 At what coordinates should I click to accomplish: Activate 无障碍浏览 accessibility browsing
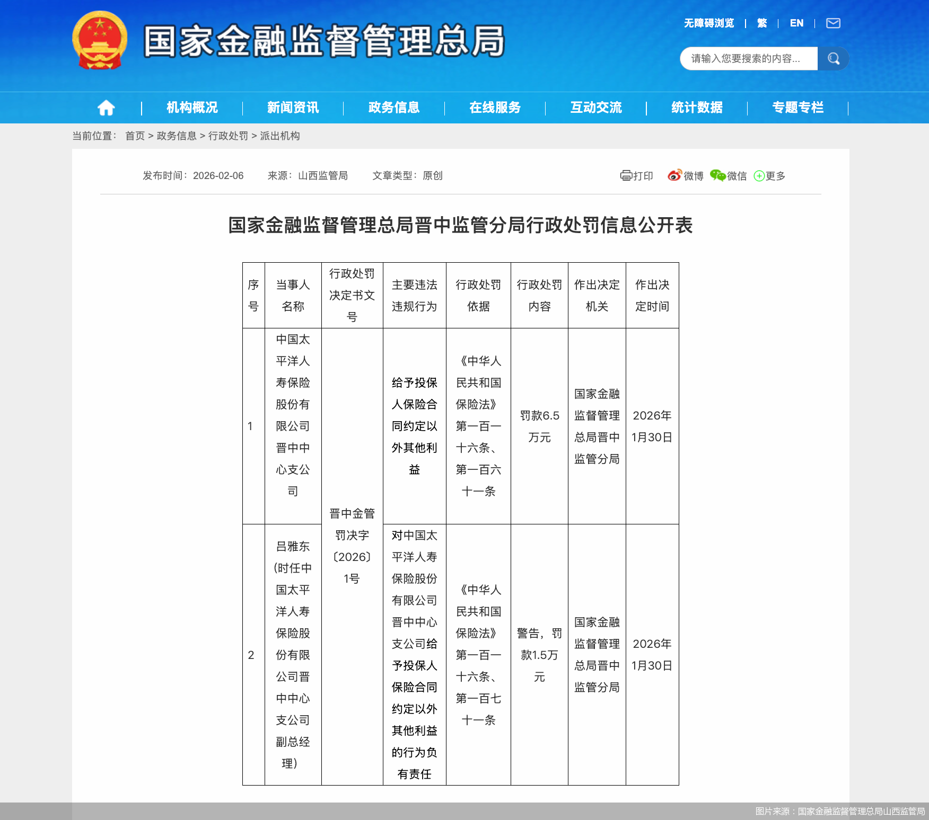pos(708,23)
